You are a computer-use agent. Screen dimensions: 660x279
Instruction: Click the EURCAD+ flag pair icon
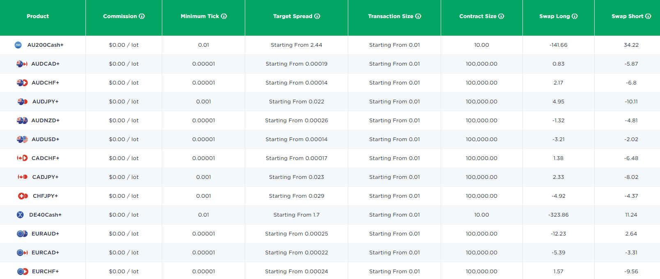(22, 253)
